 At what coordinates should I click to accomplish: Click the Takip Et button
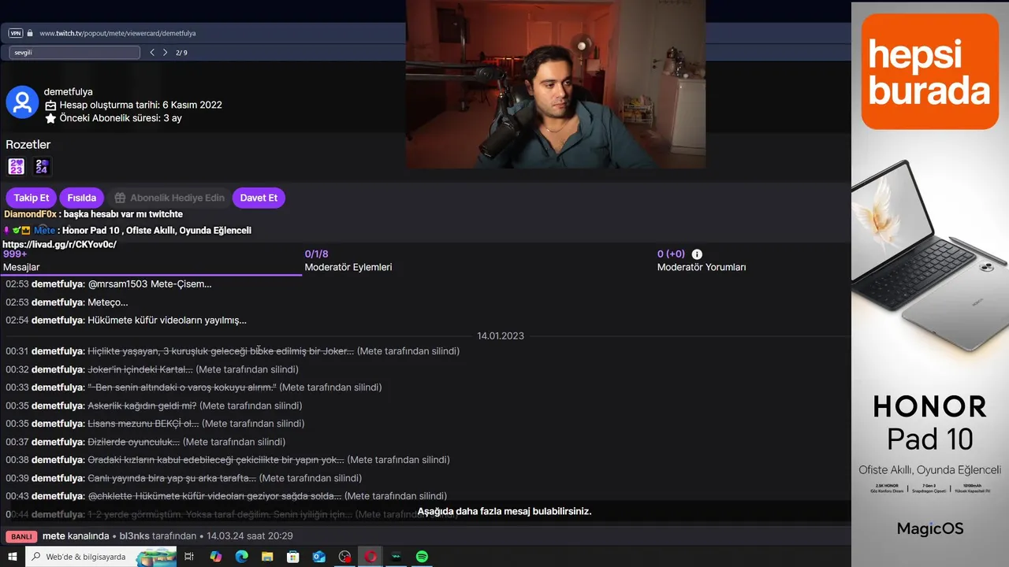(32, 198)
